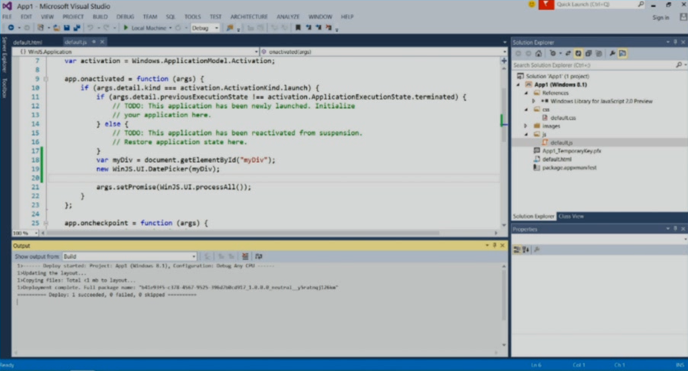Click the Quick Launch search field

(x=599, y=5)
